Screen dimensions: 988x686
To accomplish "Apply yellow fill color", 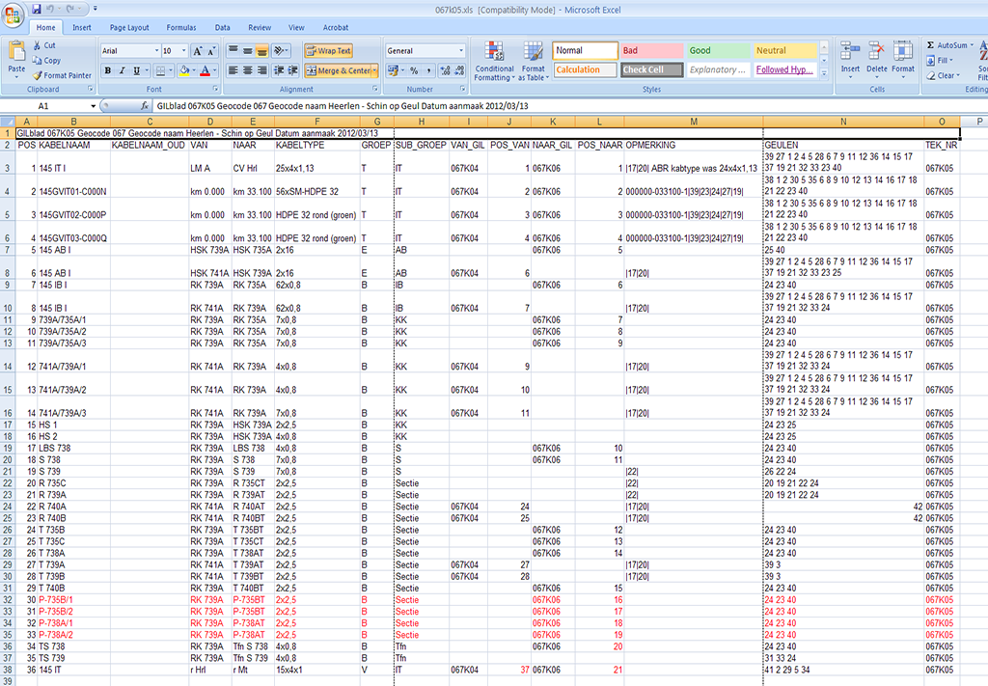I will [x=184, y=70].
